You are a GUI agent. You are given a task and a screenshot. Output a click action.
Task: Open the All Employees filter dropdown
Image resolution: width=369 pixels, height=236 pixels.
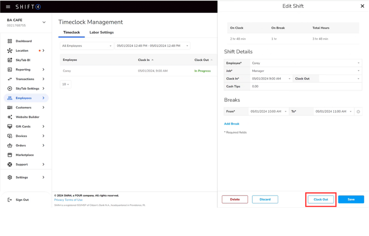coord(86,46)
